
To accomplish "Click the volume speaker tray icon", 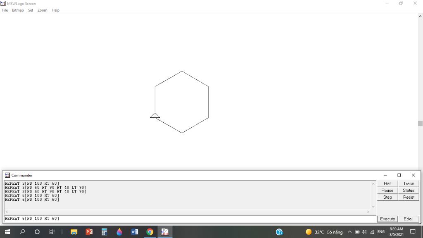I will coord(364,232).
